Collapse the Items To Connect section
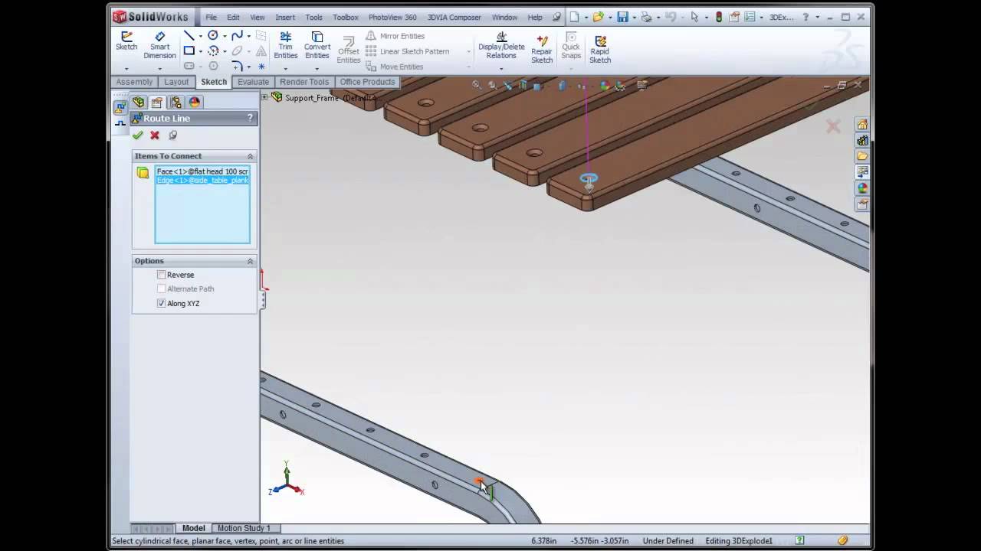The width and height of the screenshot is (981, 551). tap(250, 156)
